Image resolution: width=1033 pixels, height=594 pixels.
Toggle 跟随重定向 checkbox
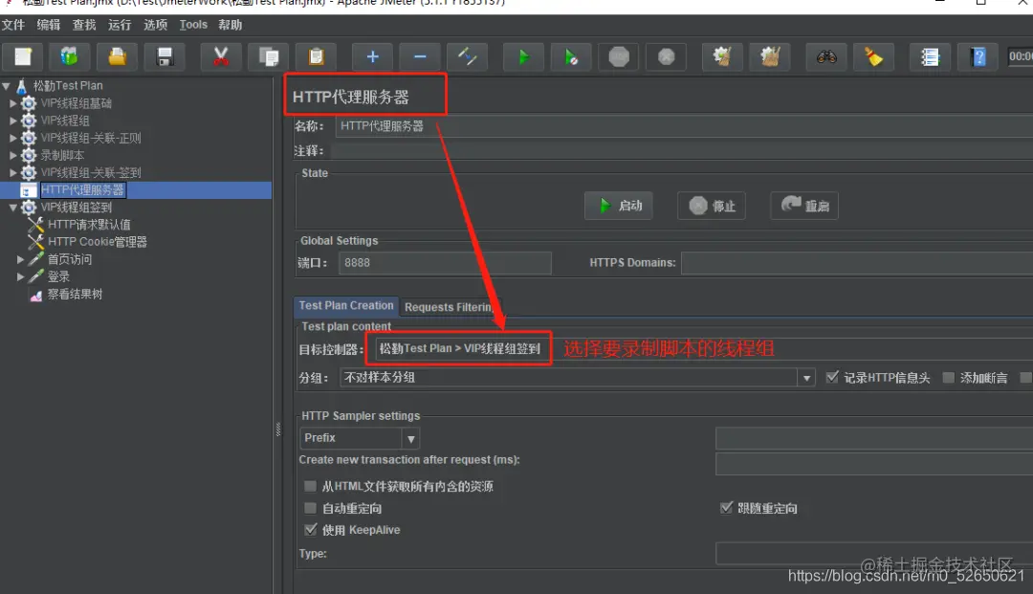point(726,508)
